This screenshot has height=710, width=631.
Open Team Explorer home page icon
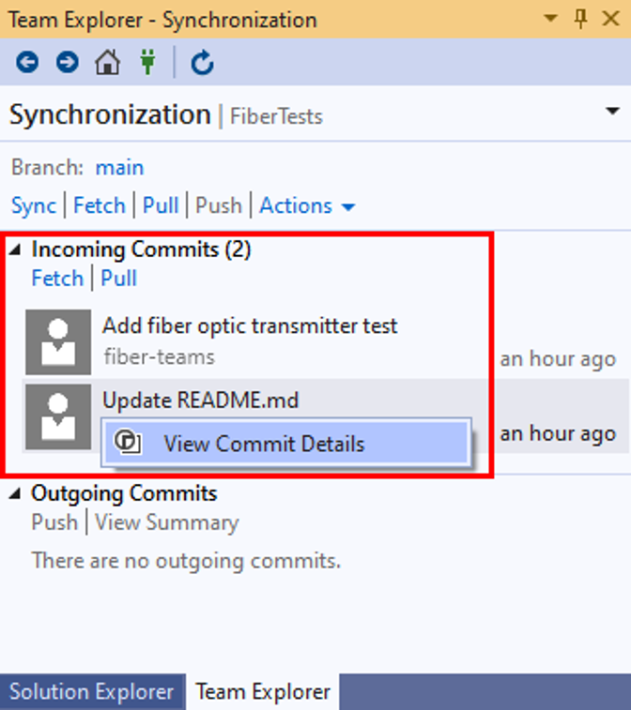[107, 62]
